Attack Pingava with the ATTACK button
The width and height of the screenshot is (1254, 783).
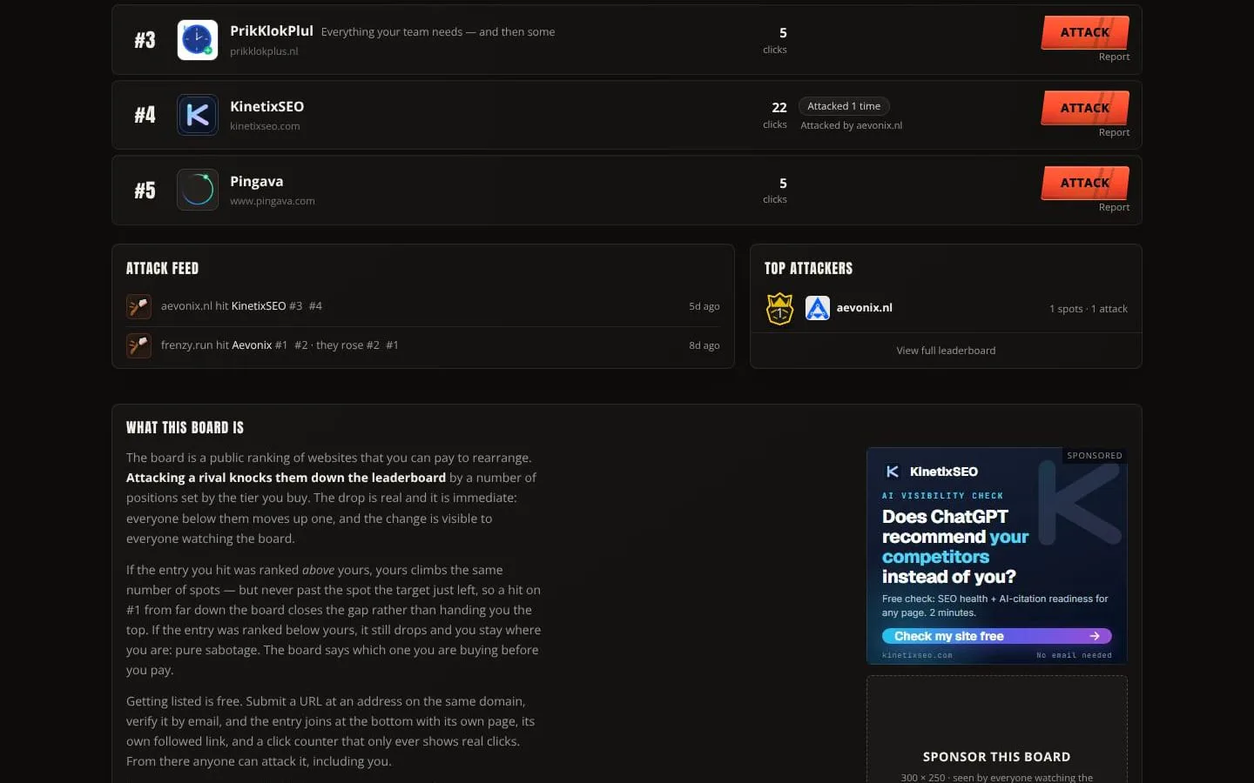[1085, 183]
